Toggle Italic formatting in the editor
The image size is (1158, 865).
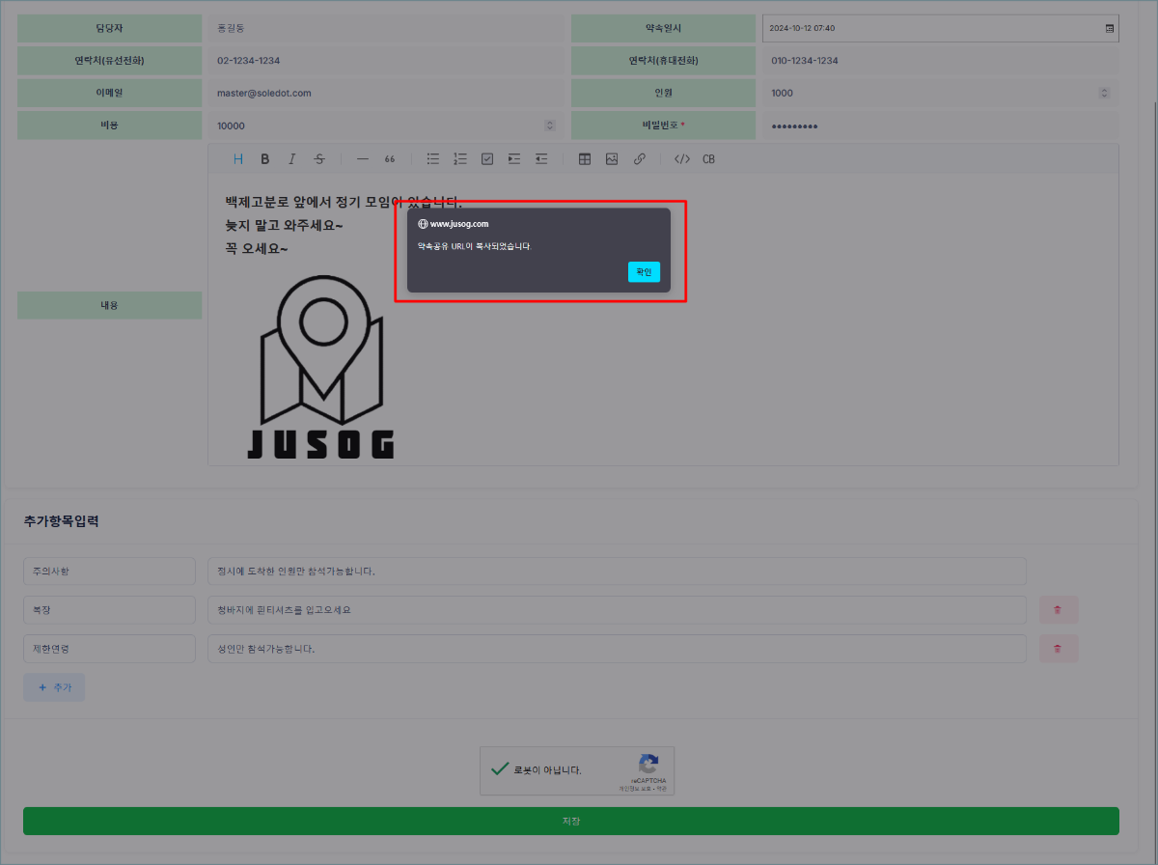[292, 159]
